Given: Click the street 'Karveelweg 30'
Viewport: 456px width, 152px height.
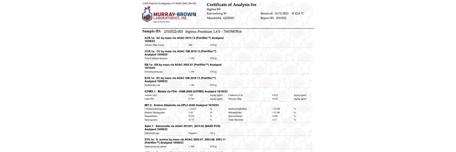Looking at the screenshot, I should pyautogui.click(x=216, y=13).
